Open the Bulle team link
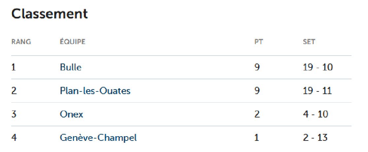 click(x=71, y=67)
